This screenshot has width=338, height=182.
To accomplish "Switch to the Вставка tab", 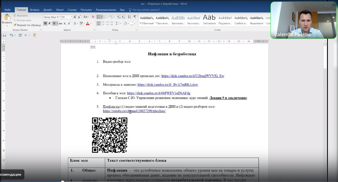I will tap(35, 10).
